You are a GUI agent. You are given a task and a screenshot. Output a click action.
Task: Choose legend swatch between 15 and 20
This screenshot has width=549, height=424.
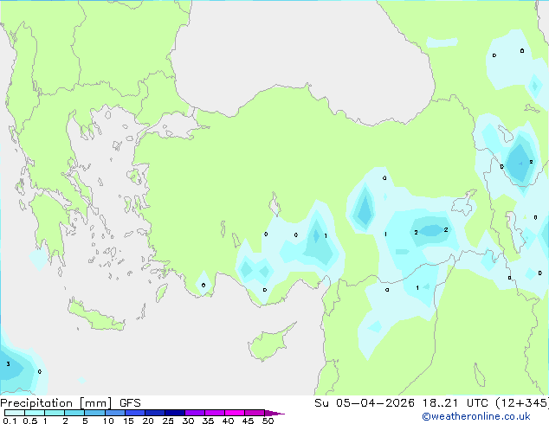click(134, 413)
